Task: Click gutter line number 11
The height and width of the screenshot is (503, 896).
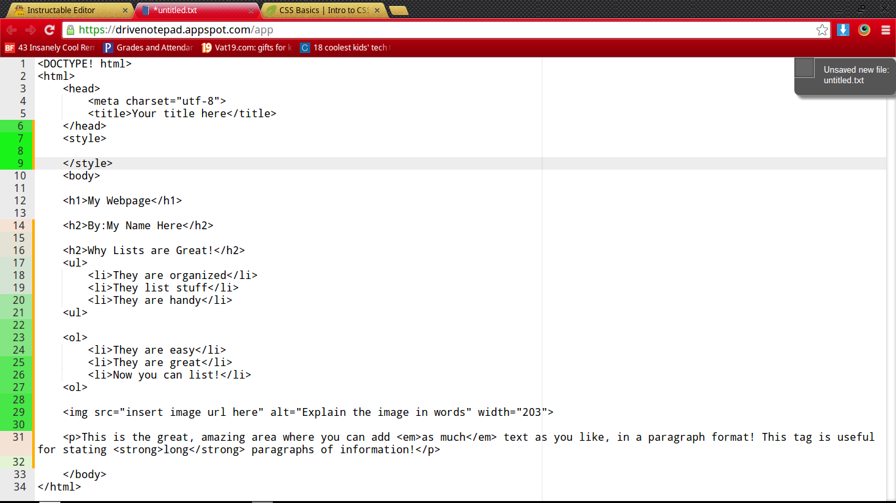Action: (x=20, y=188)
